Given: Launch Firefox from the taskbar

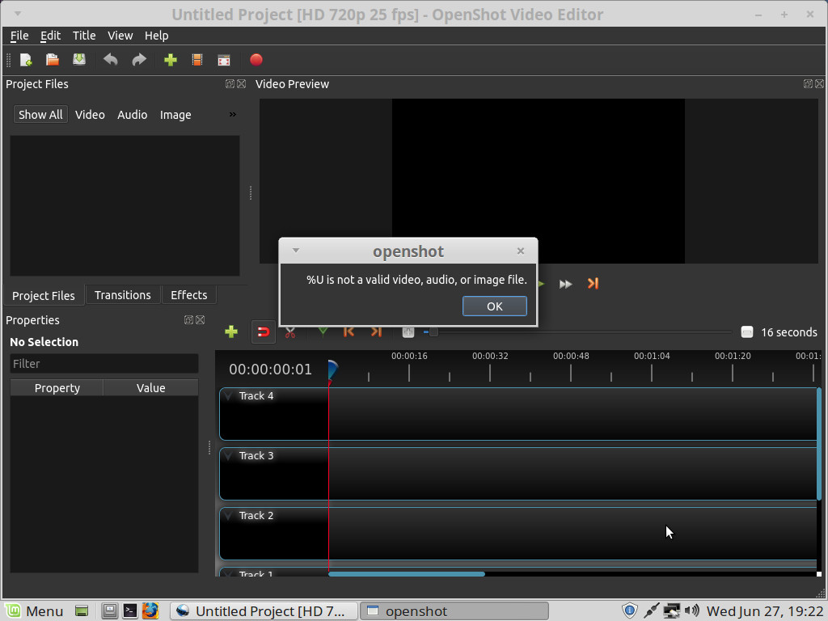Looking at the screenshot, I should click(x=150, y=611).
